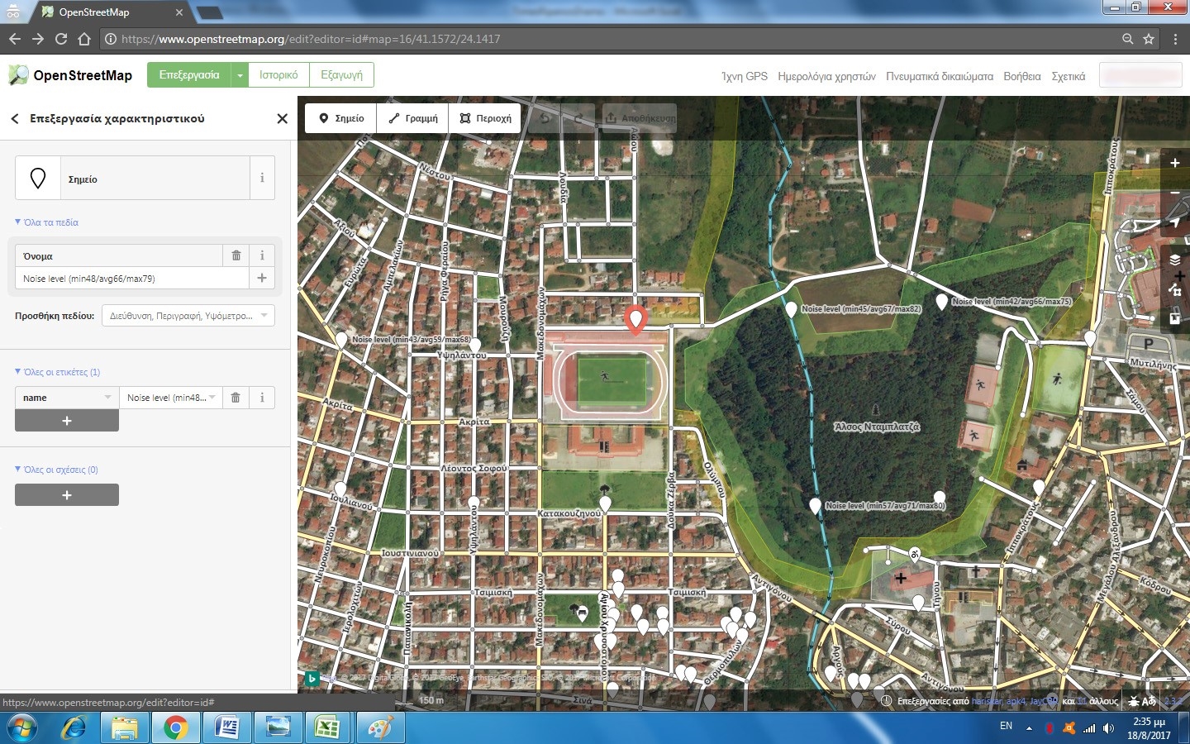
Task: Open the Εξαγωγή tab
Action: (341, 75)
